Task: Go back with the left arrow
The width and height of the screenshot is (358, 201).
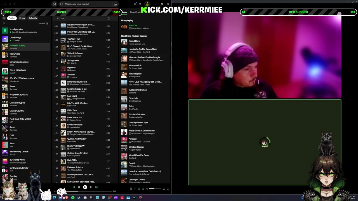Action: 10,4
